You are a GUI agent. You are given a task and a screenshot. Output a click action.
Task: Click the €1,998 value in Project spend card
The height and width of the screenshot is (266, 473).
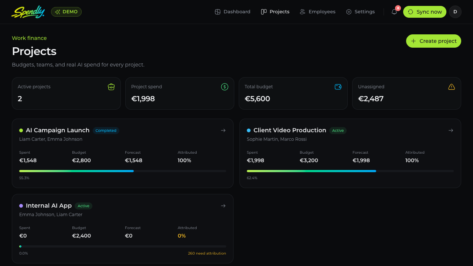click(143, 99)
